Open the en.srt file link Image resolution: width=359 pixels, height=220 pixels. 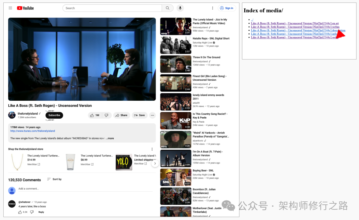pos(295,23)
